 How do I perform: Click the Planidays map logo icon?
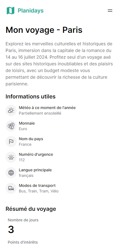[x=11, y=11]
